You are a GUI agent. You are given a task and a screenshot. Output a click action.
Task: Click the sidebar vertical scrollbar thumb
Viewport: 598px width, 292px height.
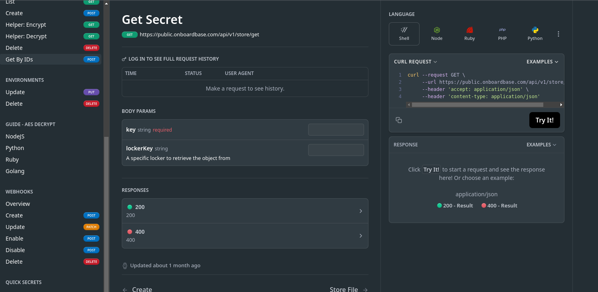106,215
